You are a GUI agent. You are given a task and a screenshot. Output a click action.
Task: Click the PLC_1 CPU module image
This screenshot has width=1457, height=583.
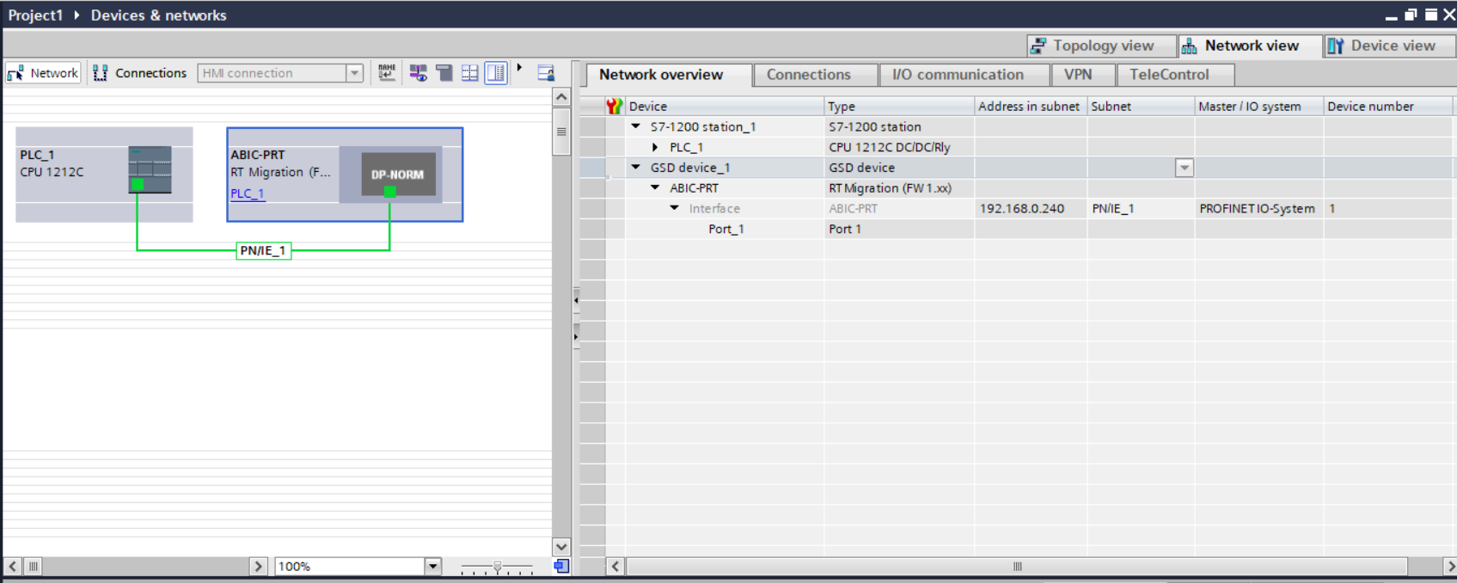pos(150,169)
